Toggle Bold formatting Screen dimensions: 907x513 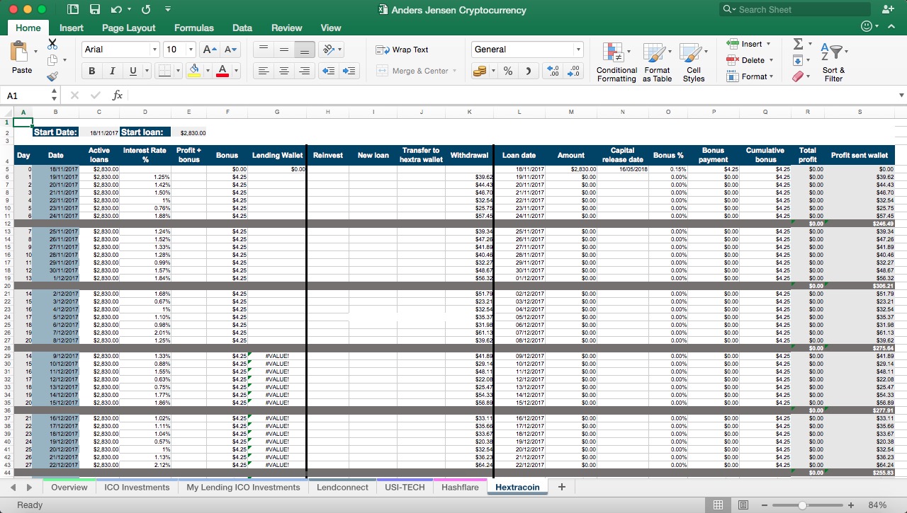tap(91, 71)
